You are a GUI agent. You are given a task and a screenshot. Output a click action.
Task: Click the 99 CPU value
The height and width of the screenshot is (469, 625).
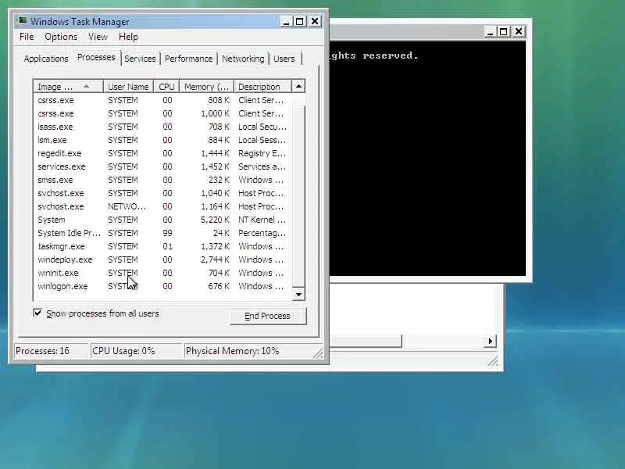coord(167,233)
